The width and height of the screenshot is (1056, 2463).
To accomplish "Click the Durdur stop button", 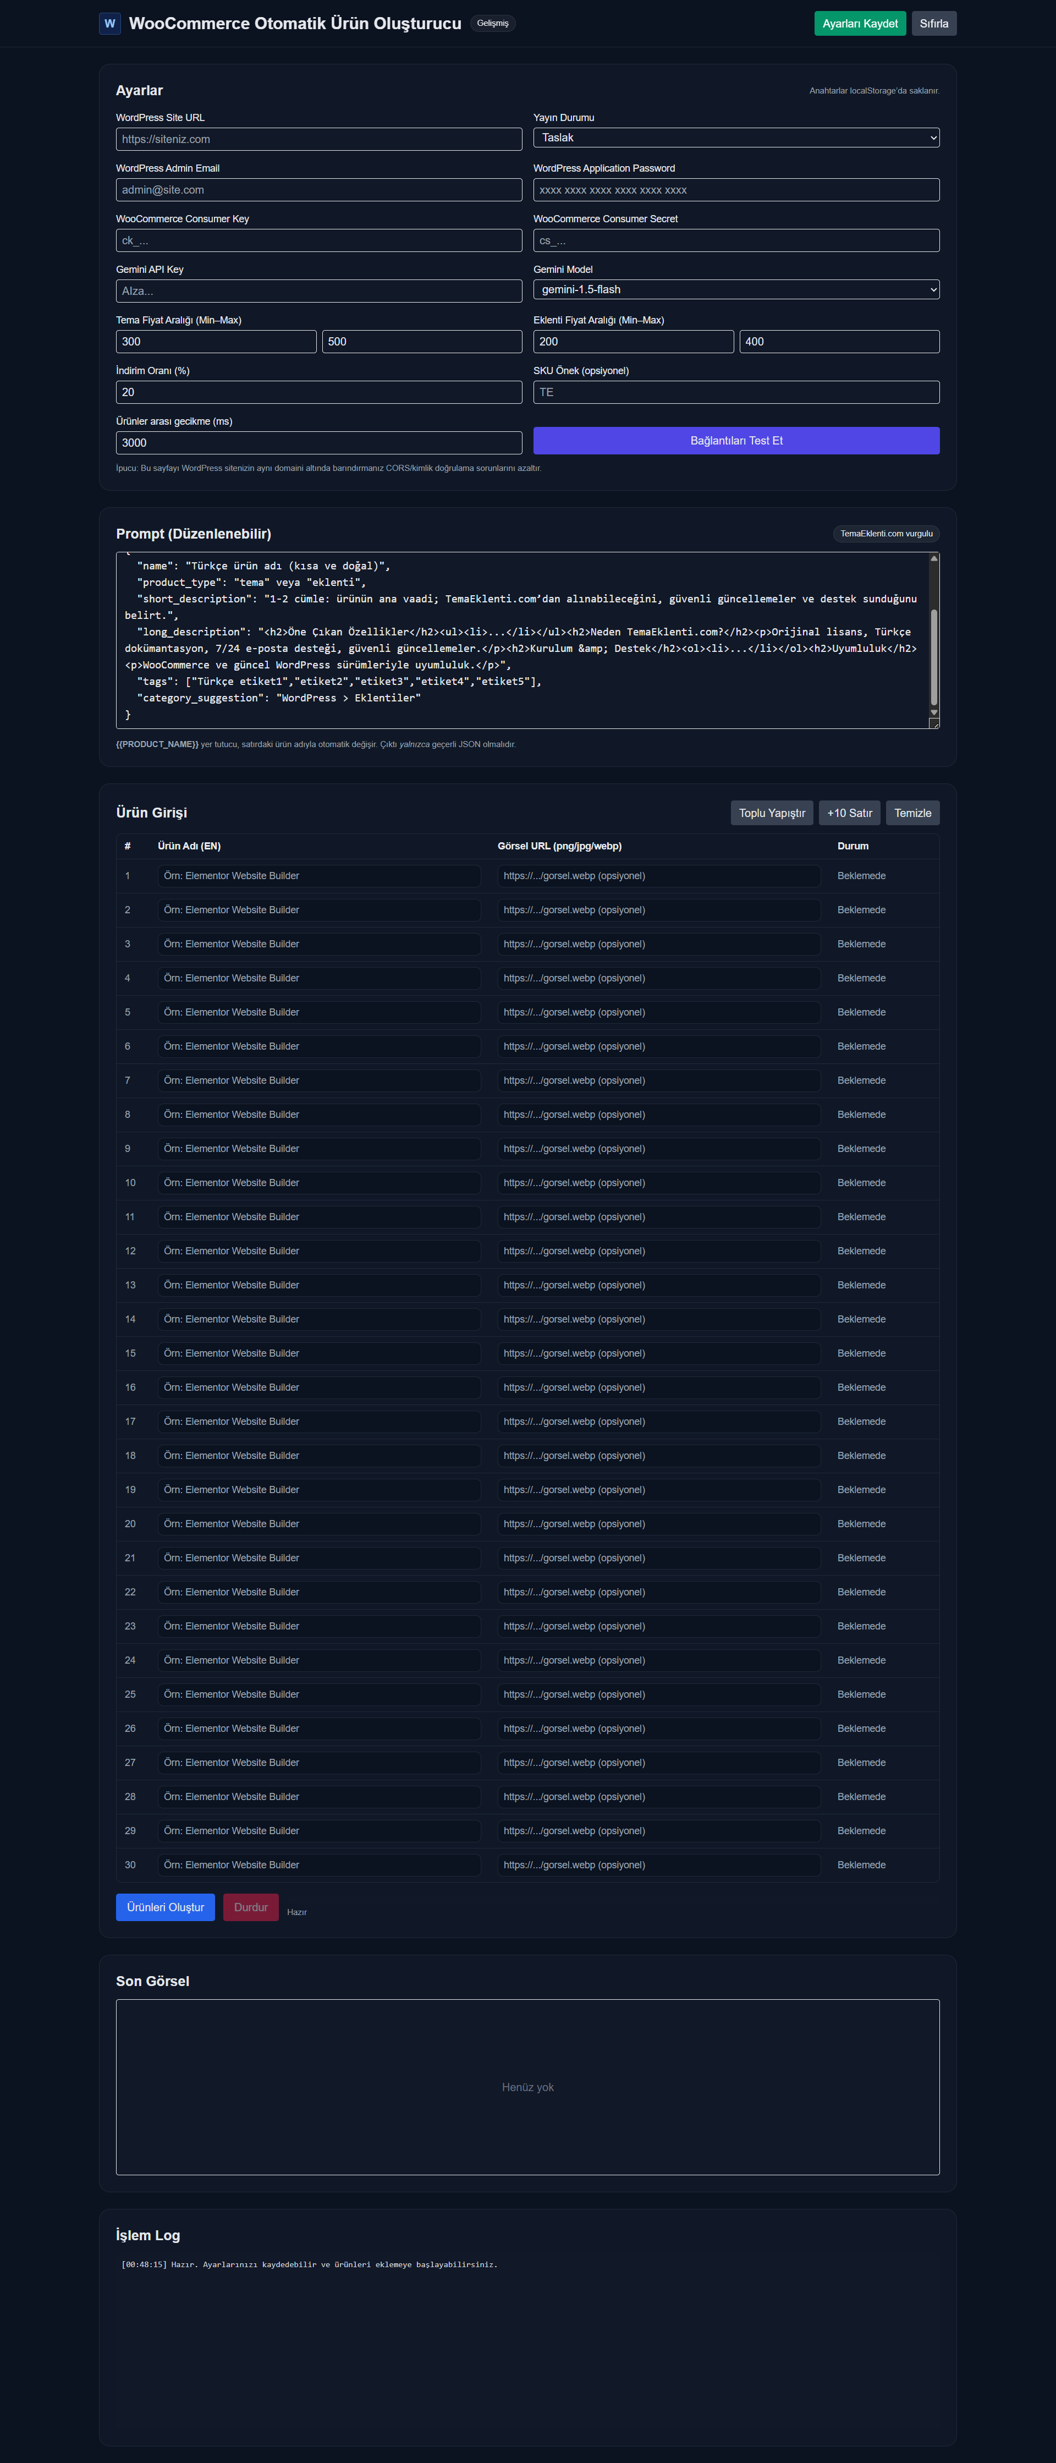I will pyautogui.click(x=250, y=1907).
